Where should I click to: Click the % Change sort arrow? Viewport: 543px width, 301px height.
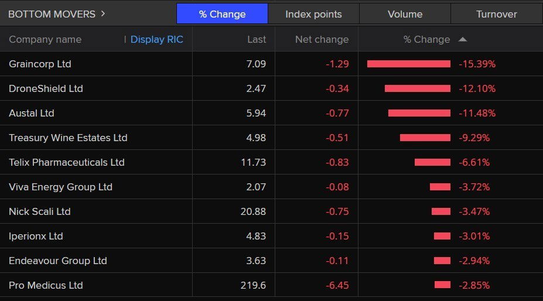[x=463, y=39]
